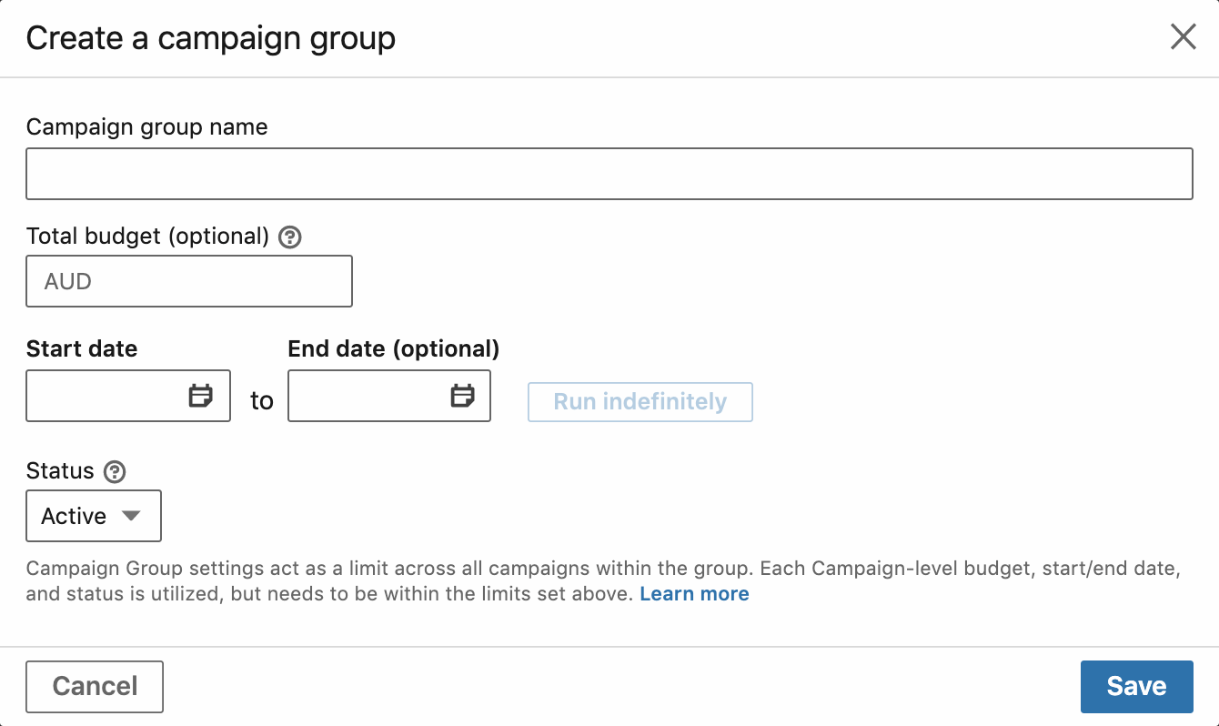The image size is (1219, 726).
Task: Click the Campaign group name label
Action: (x=147, y=127)
